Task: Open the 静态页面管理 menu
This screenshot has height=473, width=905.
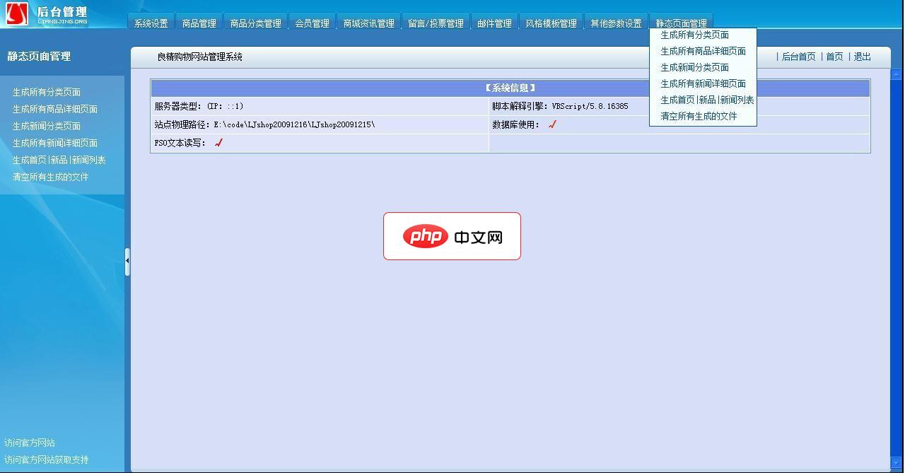Action: tap(682, 22)
